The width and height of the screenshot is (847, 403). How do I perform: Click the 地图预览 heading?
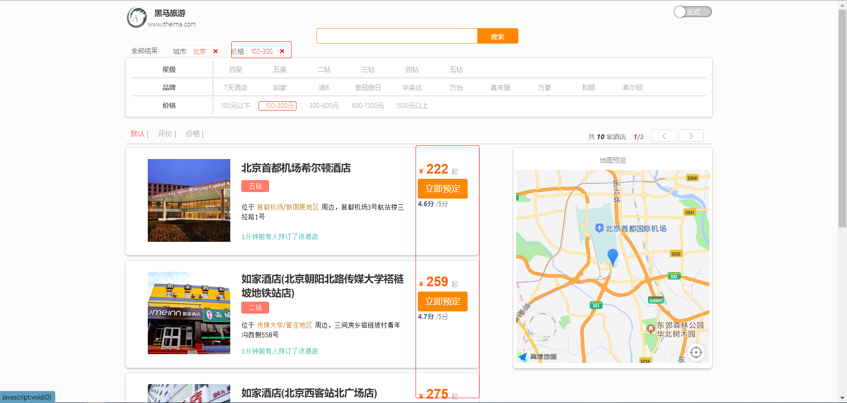pyautogui.click(x=613, y=160)
